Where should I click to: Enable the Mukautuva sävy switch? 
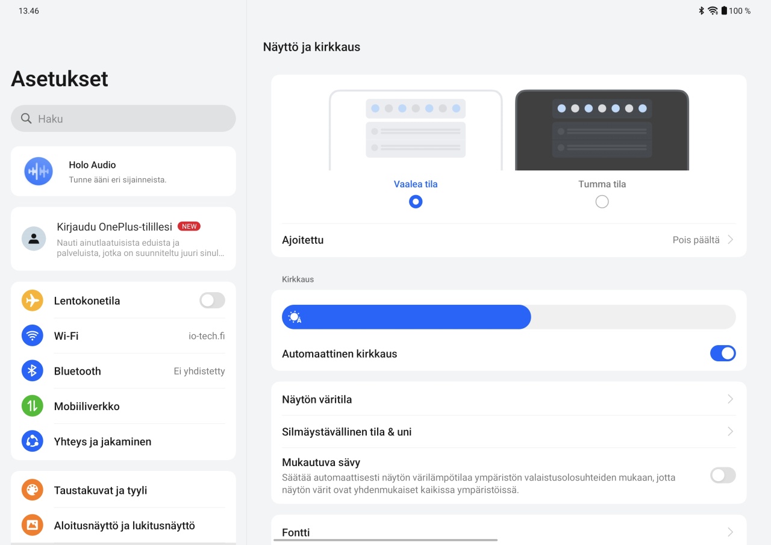pos(723,475)
